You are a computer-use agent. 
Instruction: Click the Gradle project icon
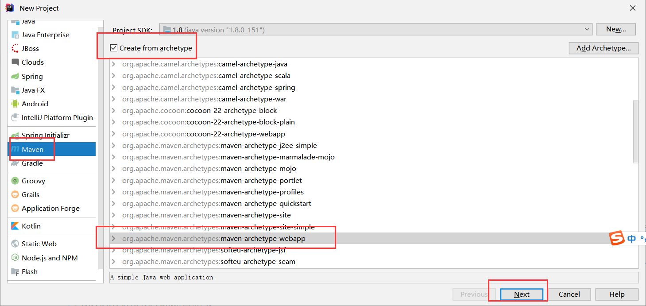tap(15, 163)
